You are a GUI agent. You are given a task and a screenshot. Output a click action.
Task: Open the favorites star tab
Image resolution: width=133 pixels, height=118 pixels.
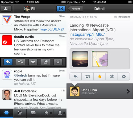[47, 113]
